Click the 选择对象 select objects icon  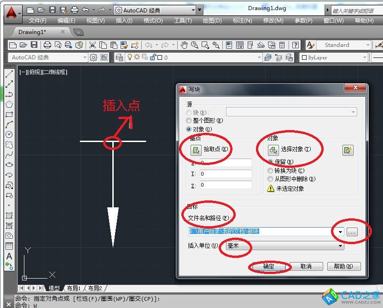pyautogui.click(x=273, y=149)
